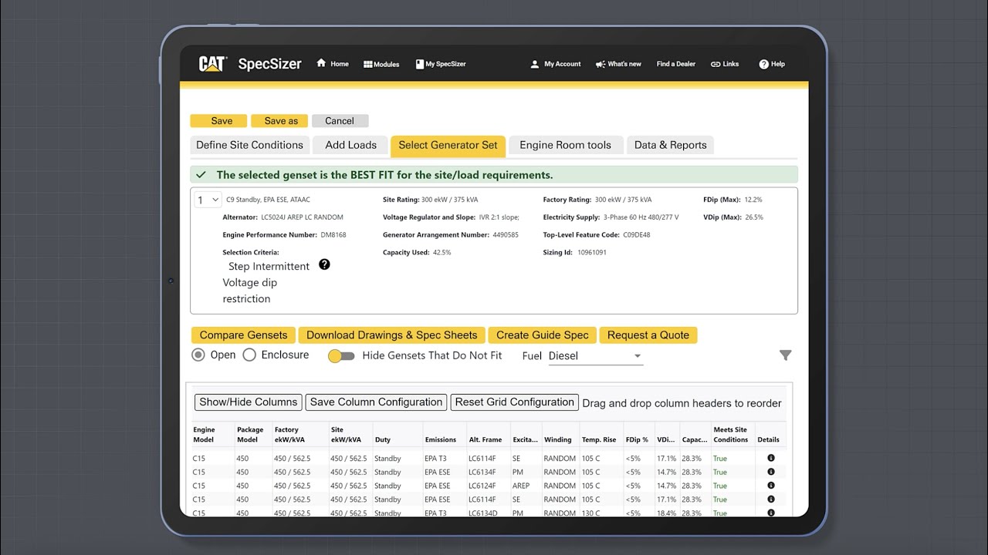Click the LC6114F cell in EPA T3 row

pyautogui.click(x=482, y=459)
